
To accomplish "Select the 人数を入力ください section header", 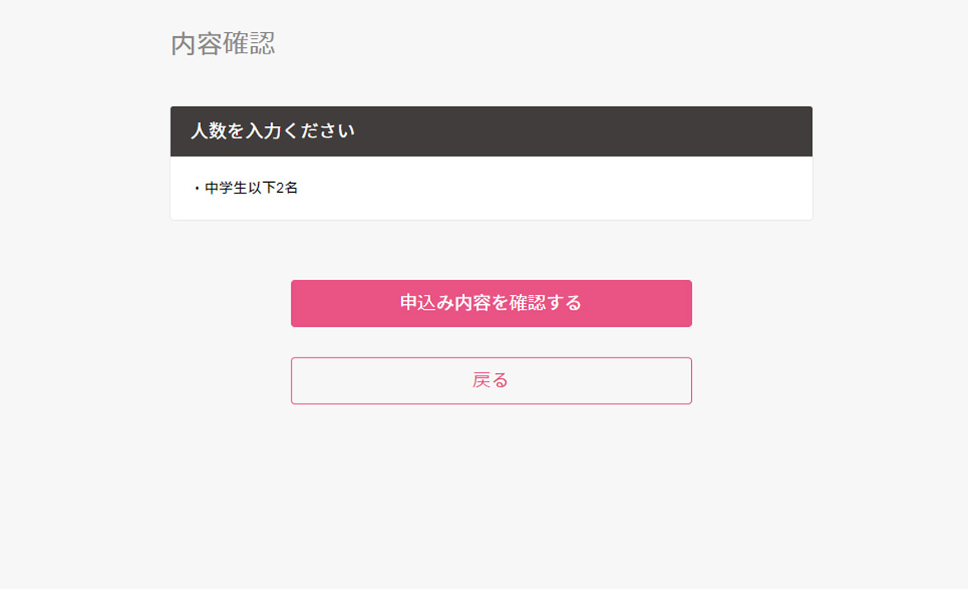I will pyautogui.click(x=273, y=131).
